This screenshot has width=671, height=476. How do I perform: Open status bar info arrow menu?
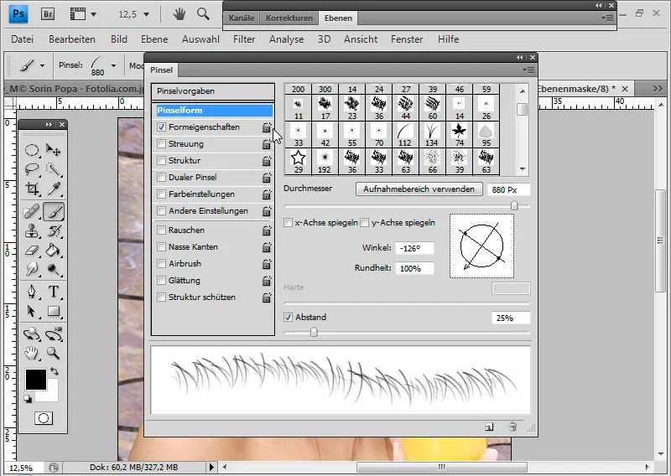pos(212,467)
